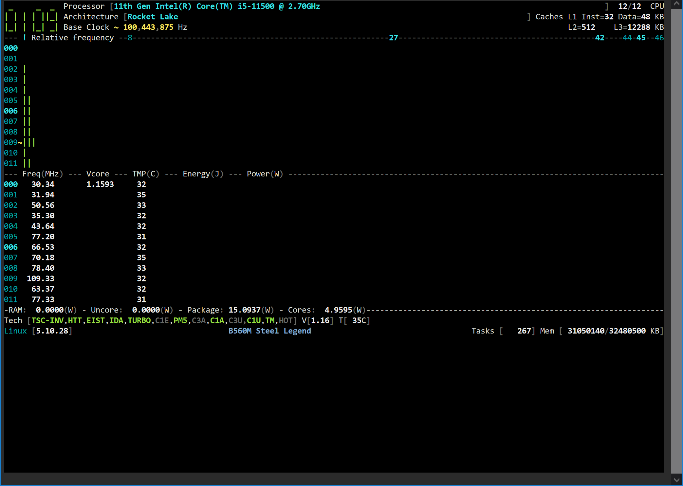Screen dimensions: 683x486
Task: Click the '12/12' CPU count
Action: click(x=629, y=6)
